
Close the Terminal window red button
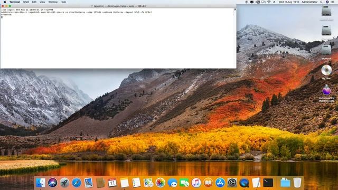click(x=3, y=6)
